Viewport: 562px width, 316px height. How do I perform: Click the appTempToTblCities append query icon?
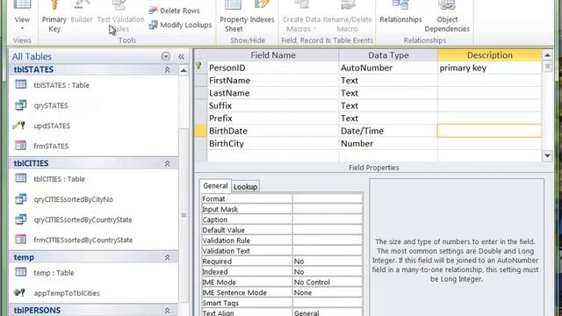point(19,292)
